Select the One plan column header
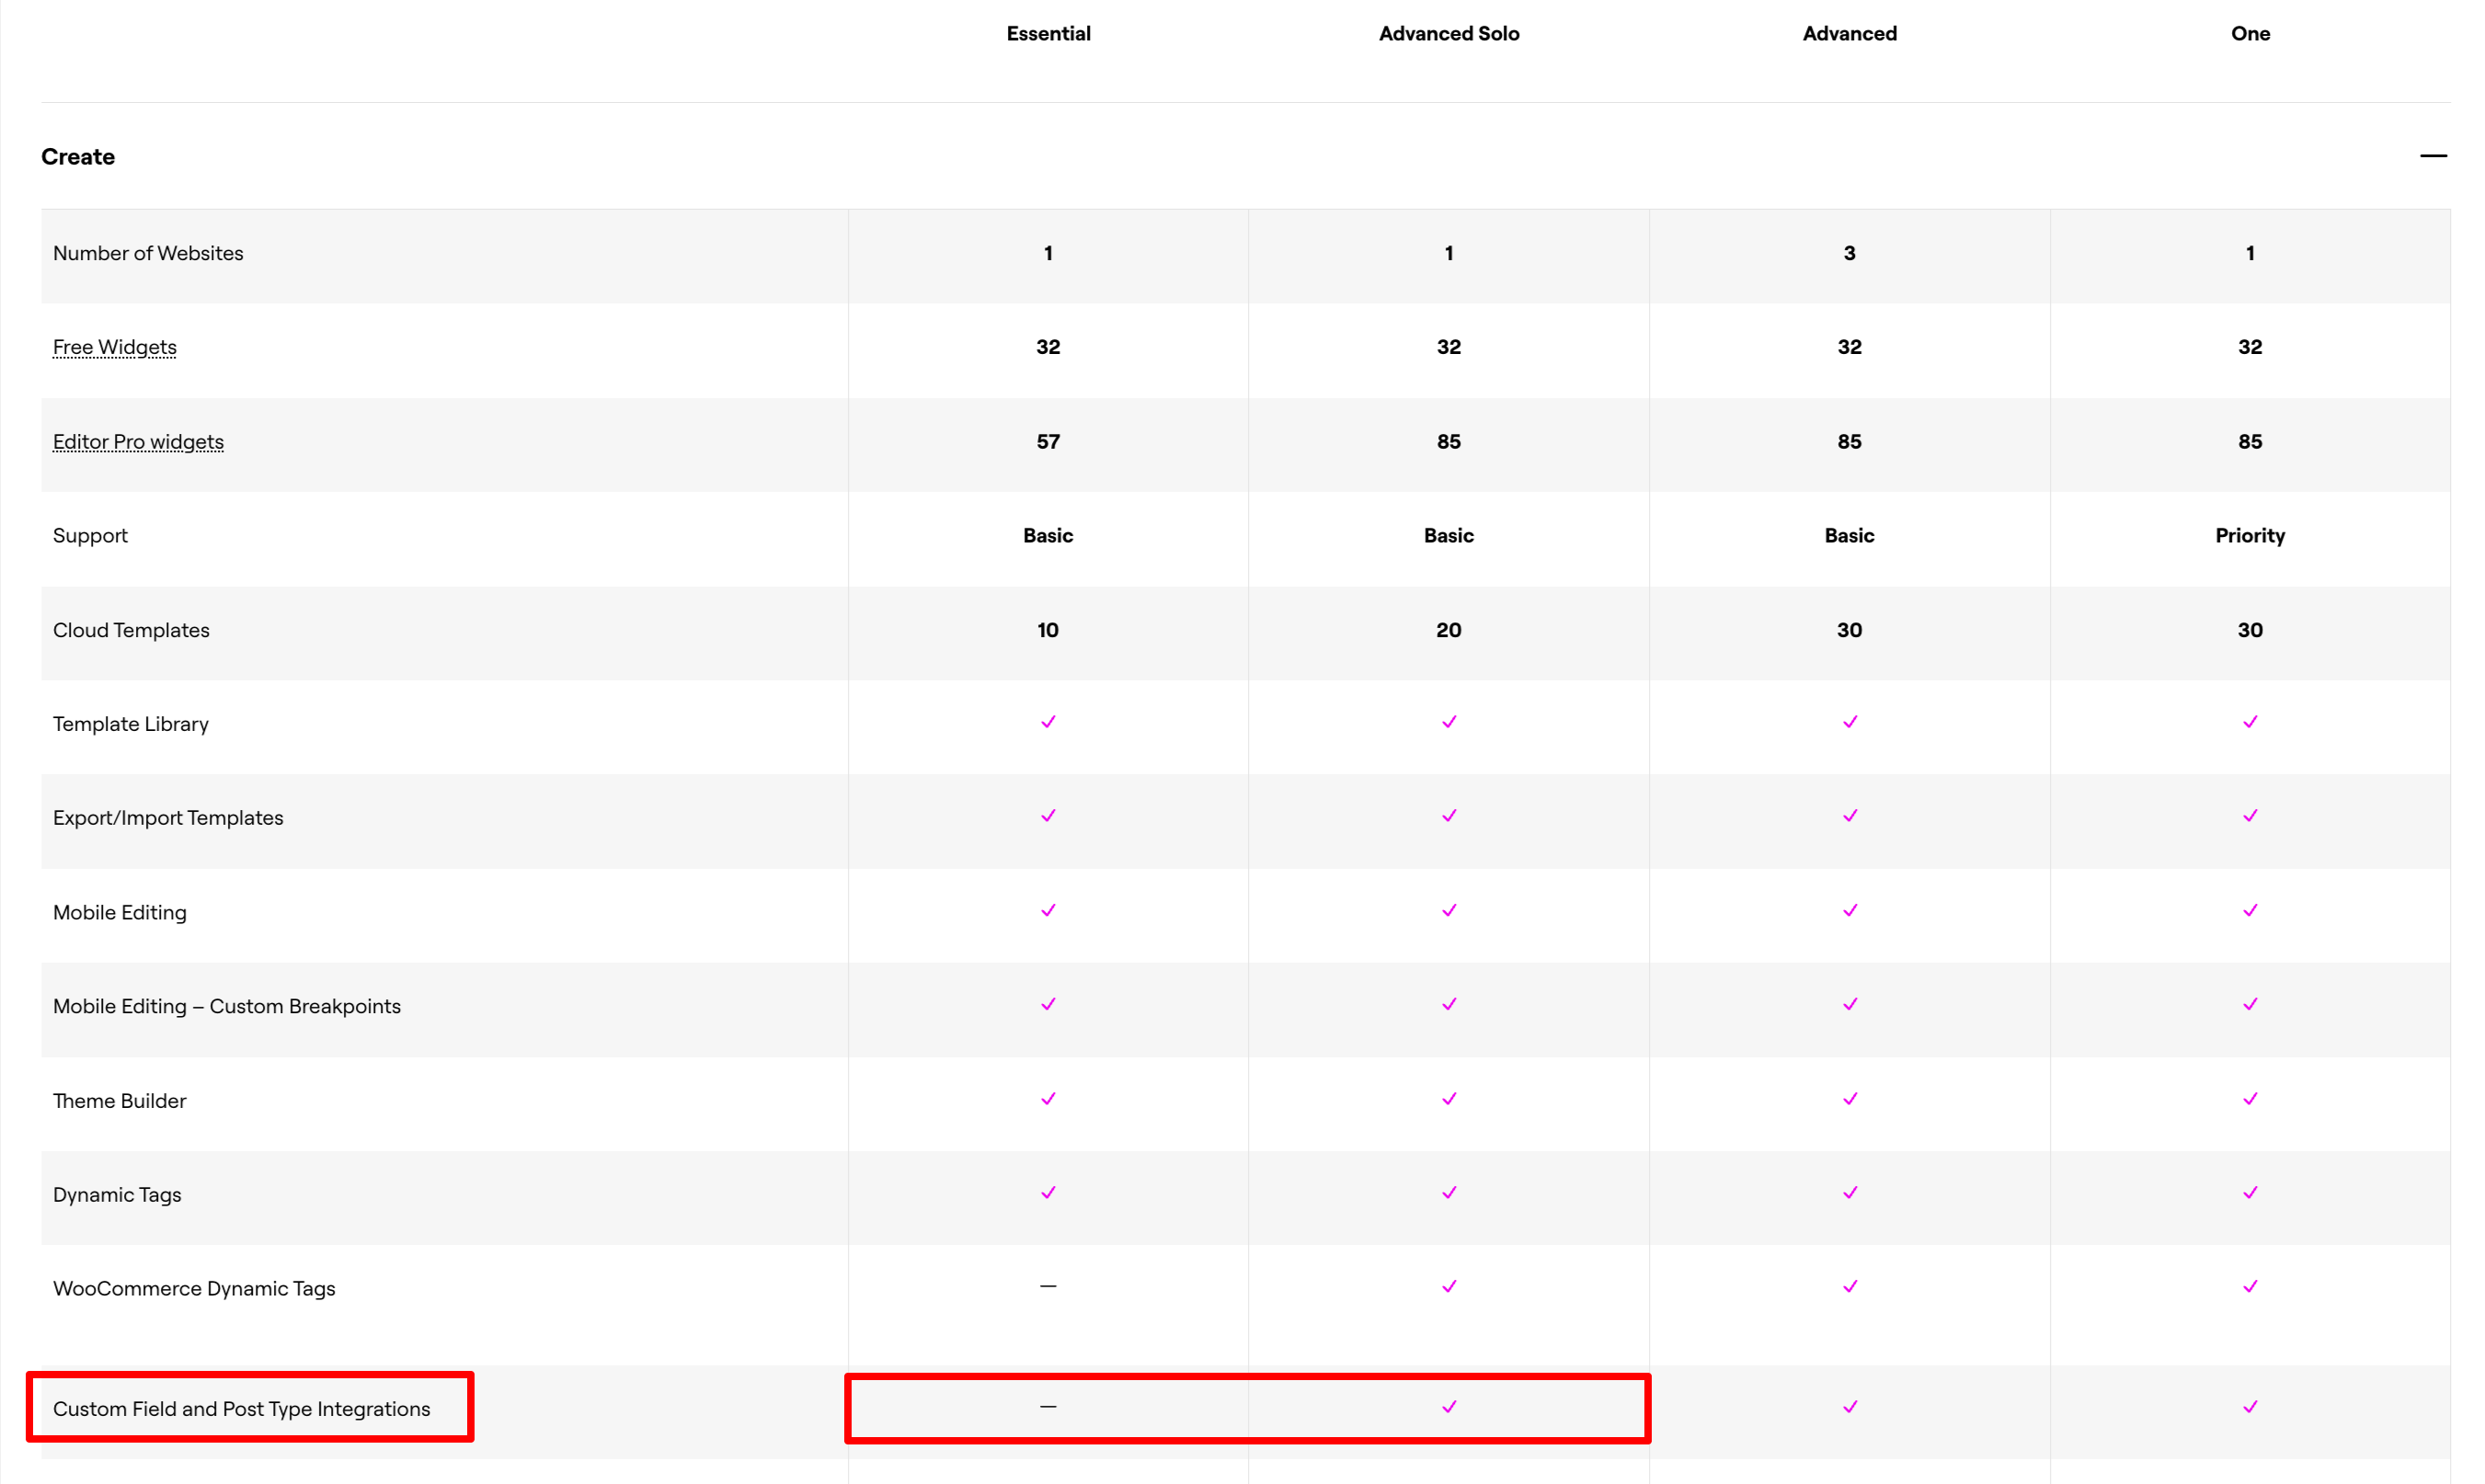 click(2249, 33)
